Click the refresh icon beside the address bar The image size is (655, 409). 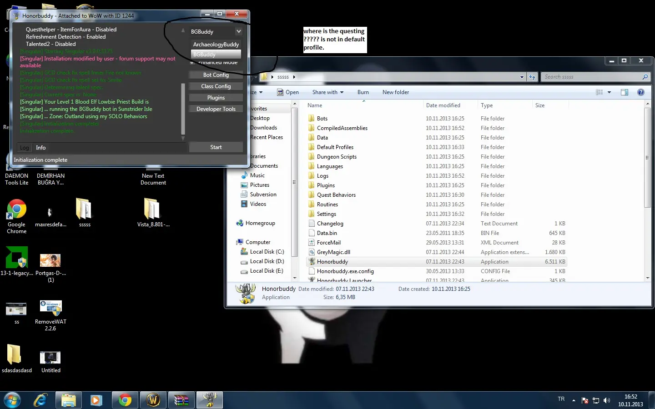tap(532, 77)
